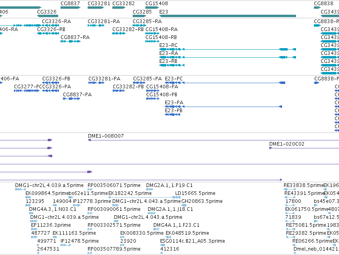
Task: Select the CG15408 gene bar
Action: pos(152,8)
